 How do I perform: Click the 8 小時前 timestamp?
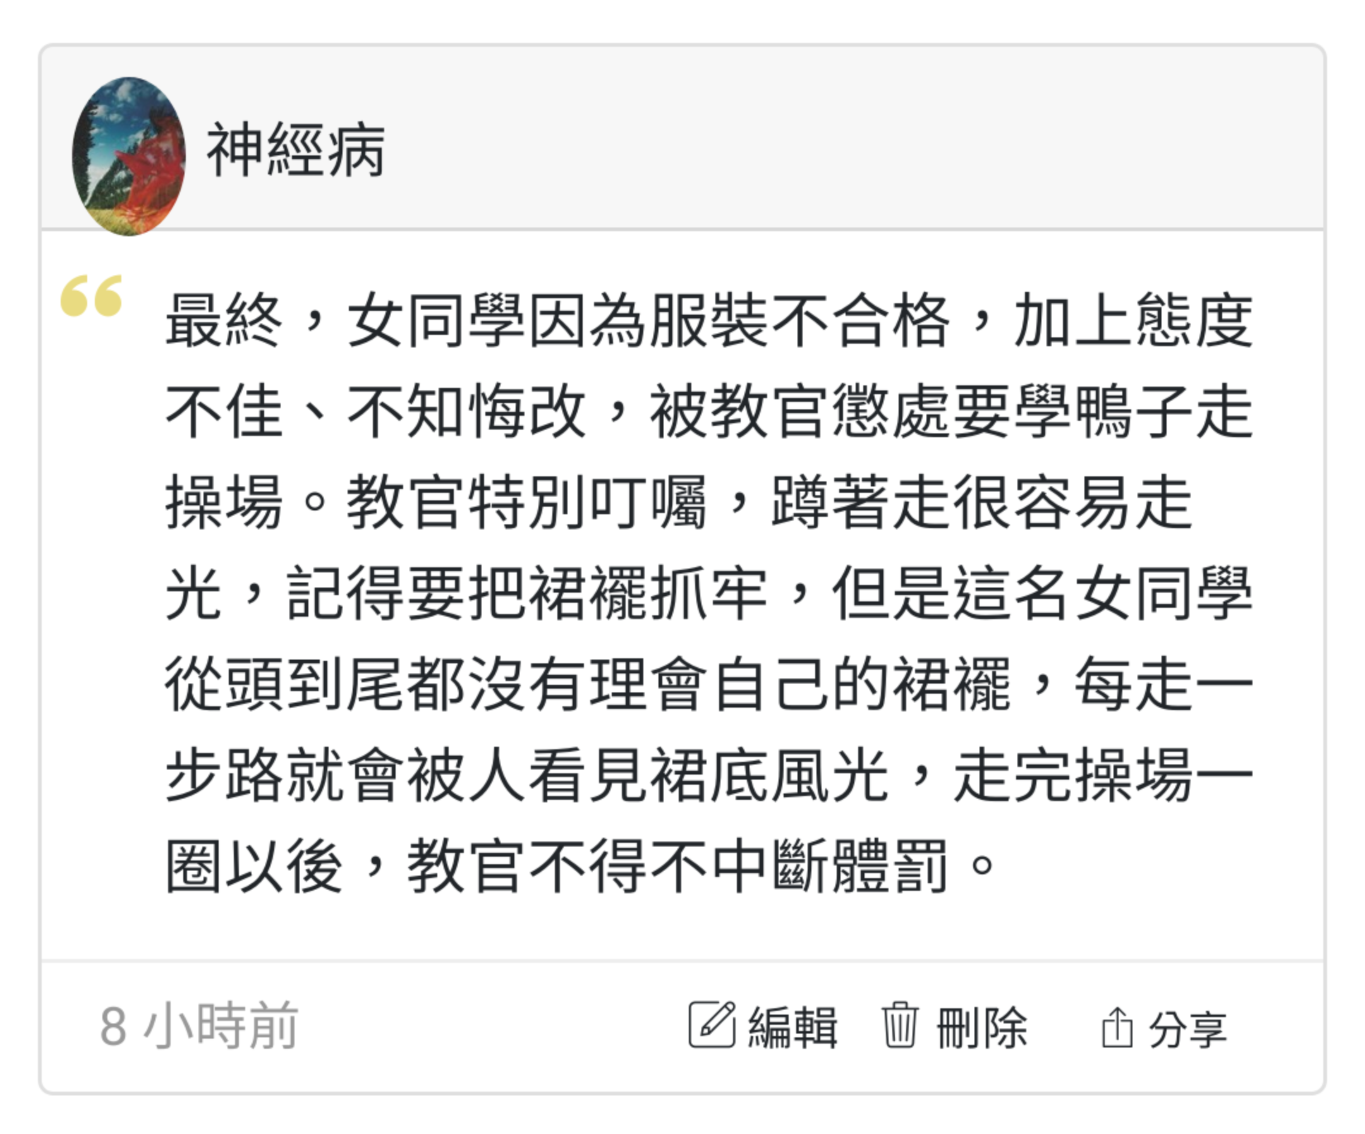[x=199, y=1026]
